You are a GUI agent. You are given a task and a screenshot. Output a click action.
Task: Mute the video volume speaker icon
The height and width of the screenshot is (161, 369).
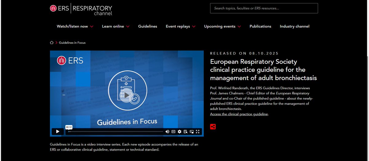[167, 132]
